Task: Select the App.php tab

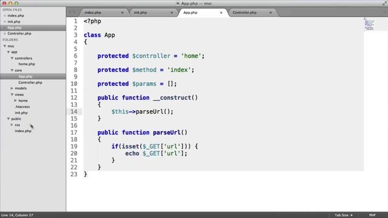Action: point(190,13)
